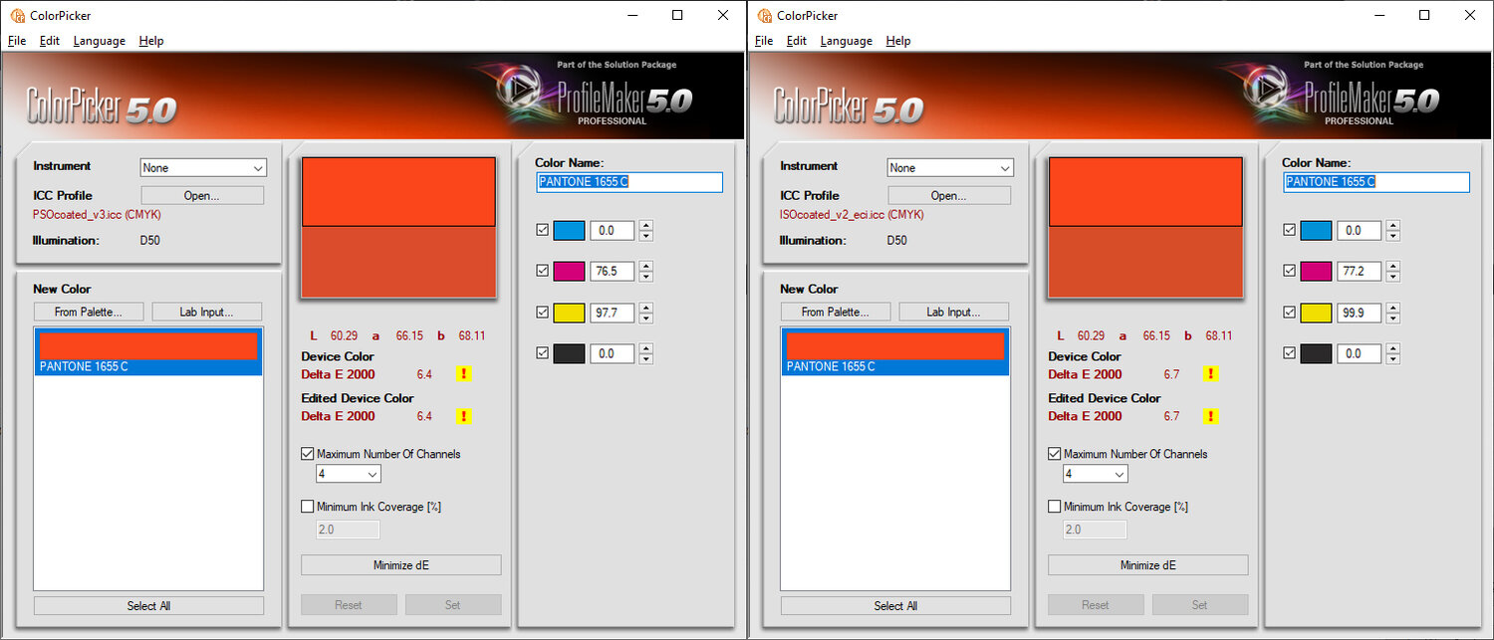This screenshot has width=1494, height=640.
Task: Open Edit menu in left ColorPicker window
Action: point(50,41)
